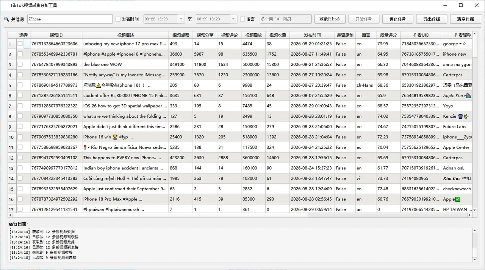Click the 质量评分 column header

(x=388, y=35)
